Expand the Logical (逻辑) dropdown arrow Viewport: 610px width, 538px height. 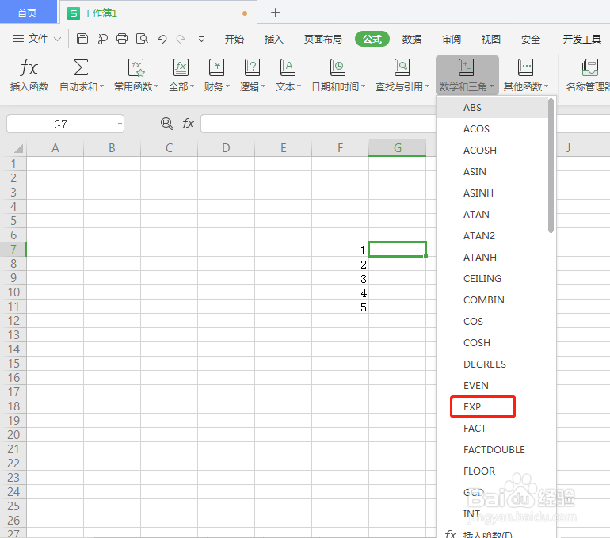(263, 86)
